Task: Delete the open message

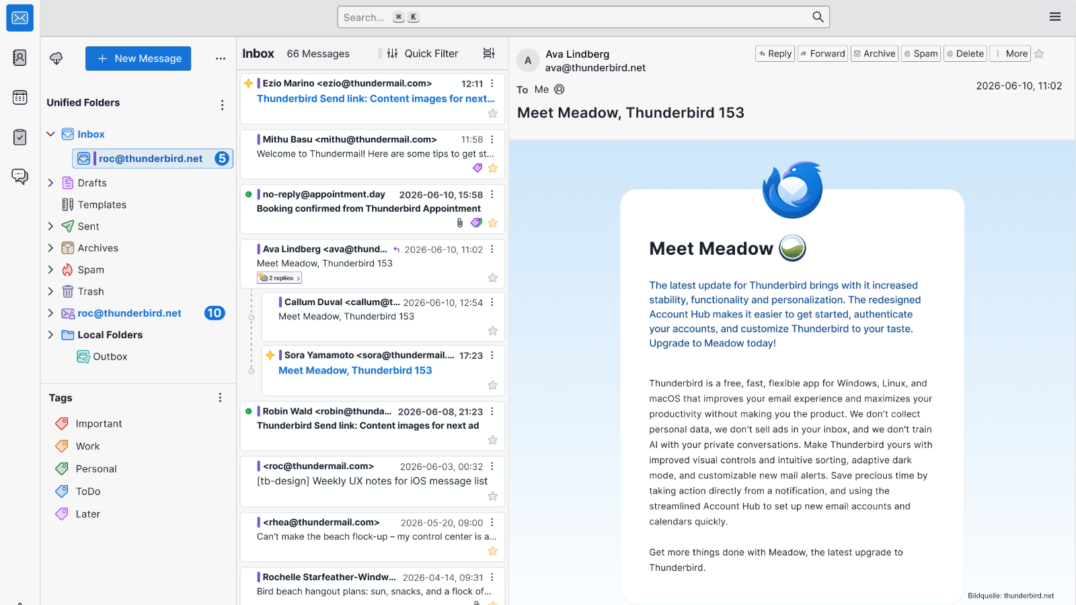Action: 966,54
